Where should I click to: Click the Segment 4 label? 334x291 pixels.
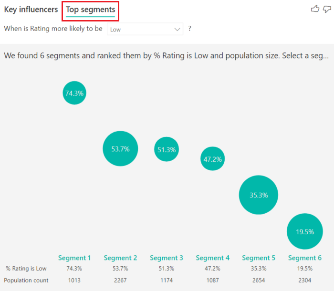pos(213,258)
